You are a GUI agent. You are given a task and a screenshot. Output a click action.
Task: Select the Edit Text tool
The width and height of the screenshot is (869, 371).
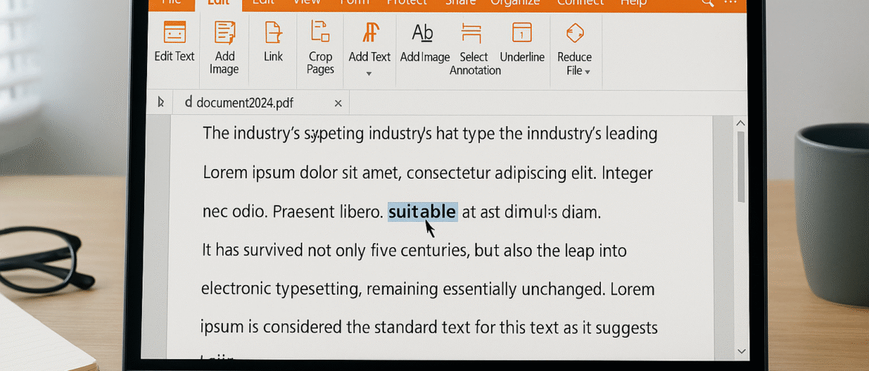175,42
